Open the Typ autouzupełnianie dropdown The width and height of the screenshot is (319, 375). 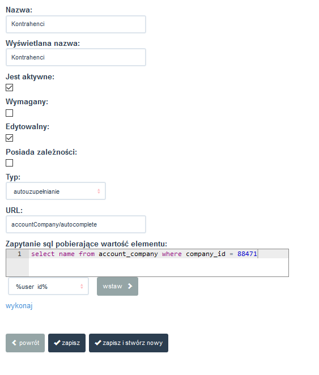point(56,191)
